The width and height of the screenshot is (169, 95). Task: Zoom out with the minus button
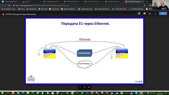[80, 87]
